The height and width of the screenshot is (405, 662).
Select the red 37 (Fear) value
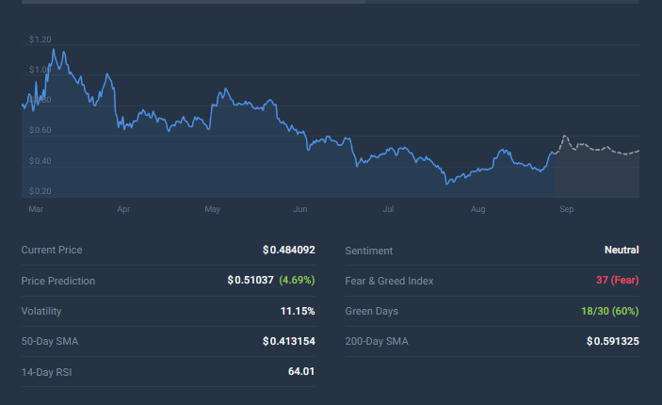point(617,280)
